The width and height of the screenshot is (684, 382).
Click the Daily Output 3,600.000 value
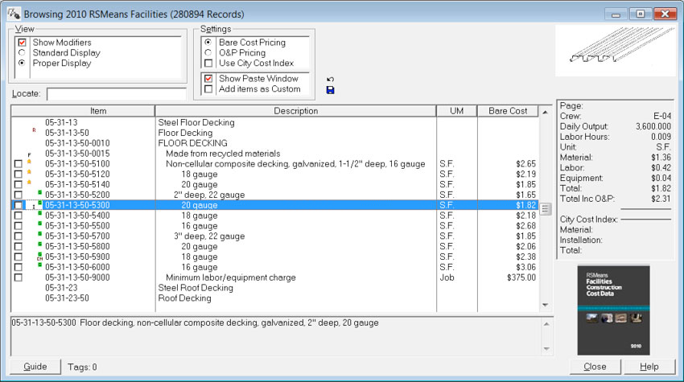coord(653,126)
